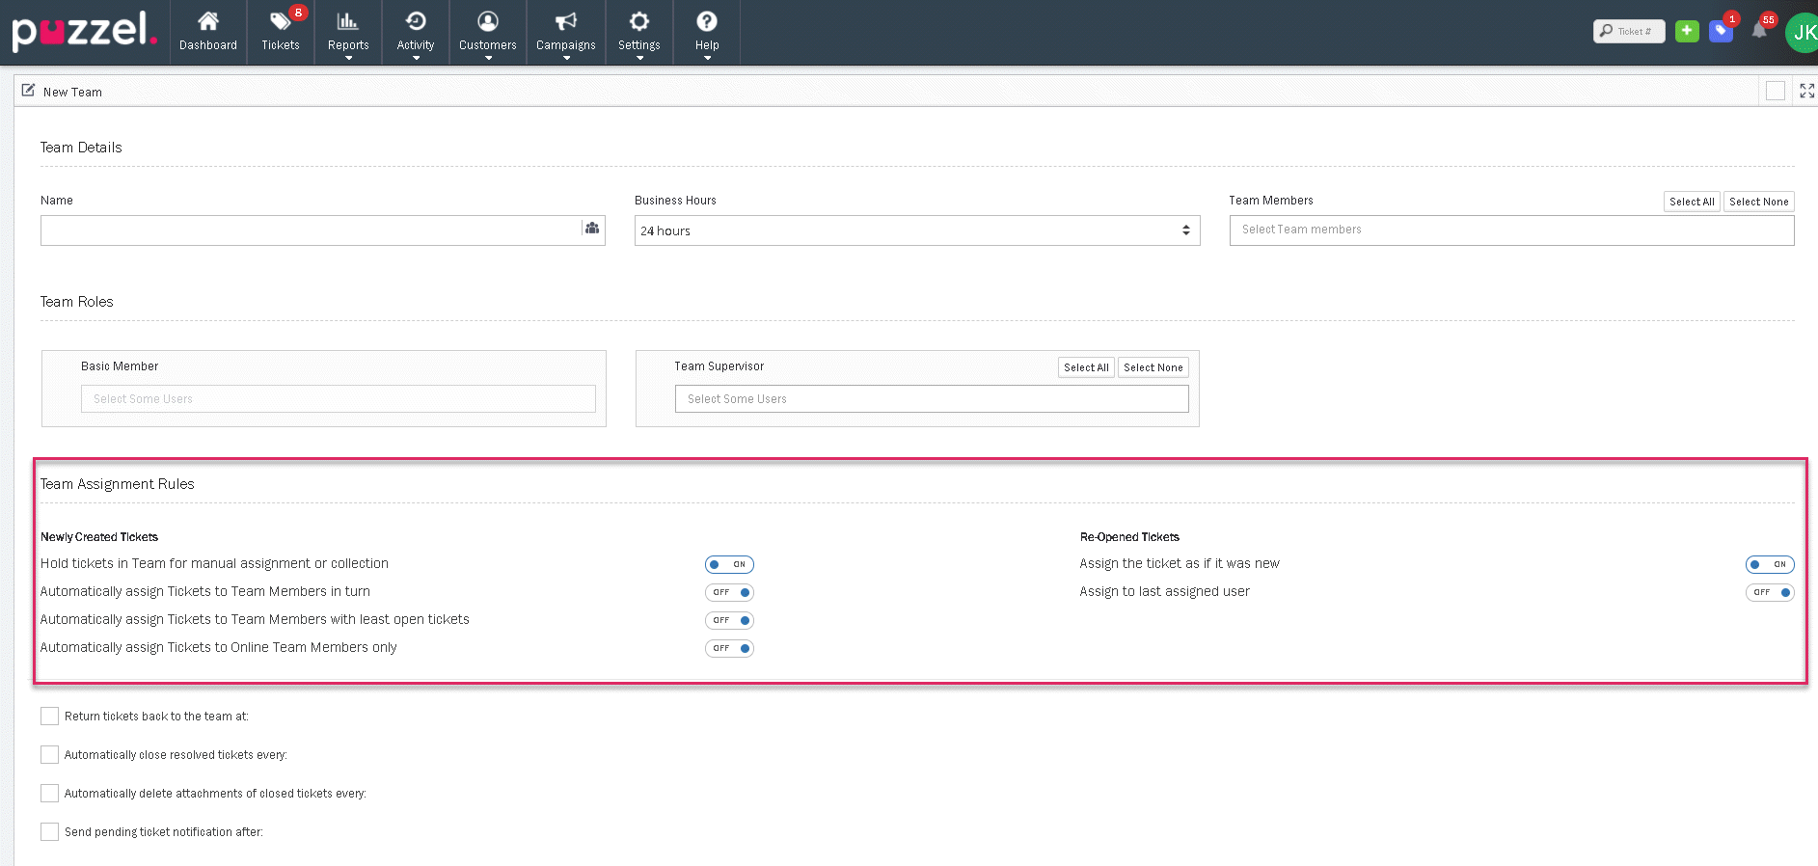Check Return tickets back to the team
Viewport: 1818px width, 866px height.
[50, 716]
